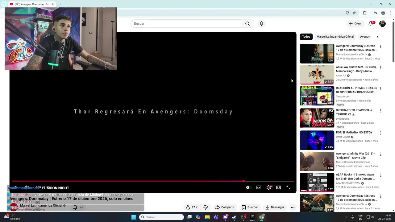Open File Explorer from taskbar
Screen dimensions: 395x222
207,217
